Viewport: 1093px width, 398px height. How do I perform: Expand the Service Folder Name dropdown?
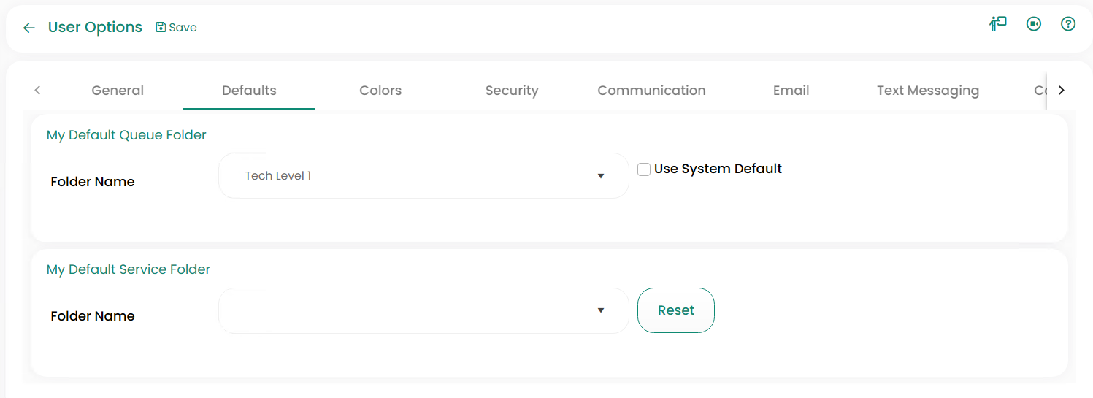coord(423,310)
